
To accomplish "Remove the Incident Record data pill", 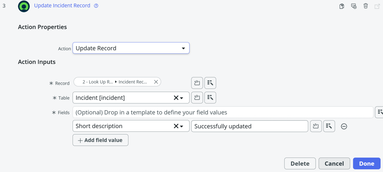I will click(156, 82).
